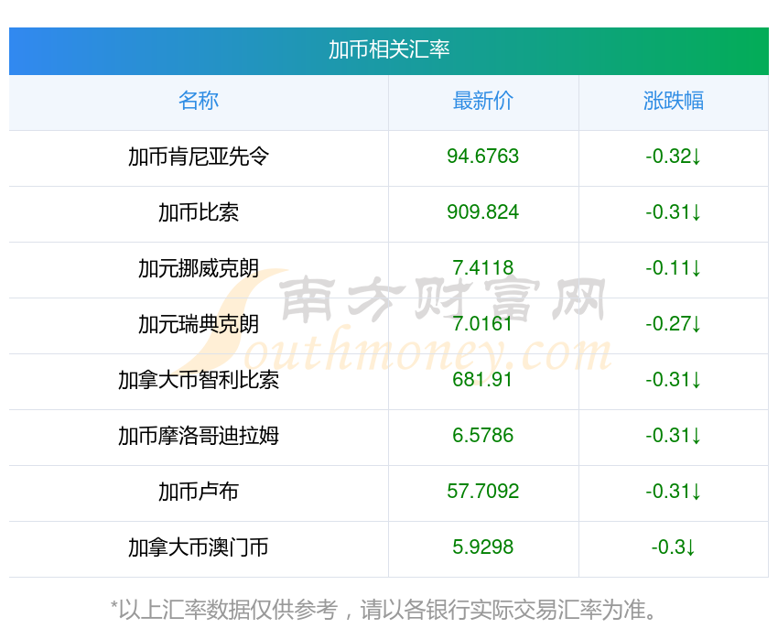Select the 名称 column header
The width and height of the screenshot is (778, 639).
[199, 101]
